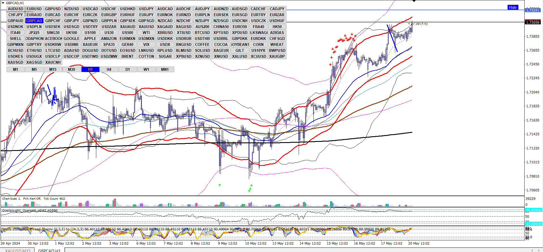Open the VIX symbol chart
Image resolution: width=543 pixels, height=252 pixels.
(x=146, y=44)
